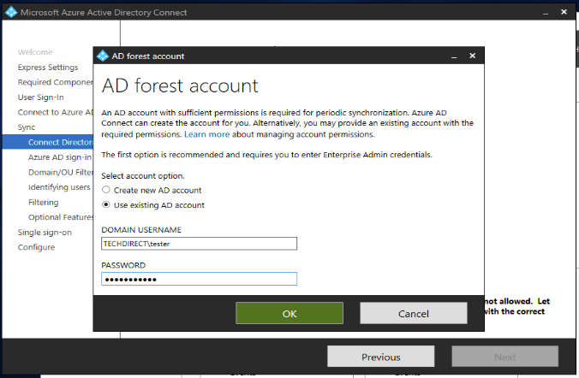Open the Welcome step in sidebar
Image resolution: width=579 pixels, height=378 pixels.
pos(35,52)
